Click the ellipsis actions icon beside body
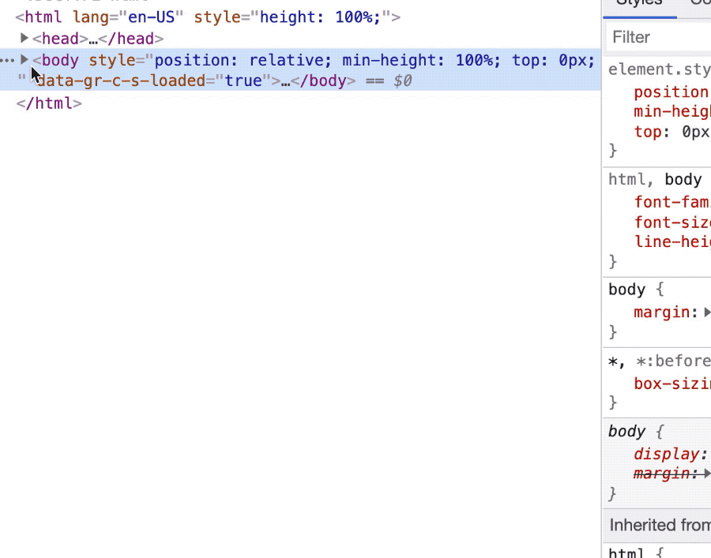The image size is (711, 558). coord(7,60)
